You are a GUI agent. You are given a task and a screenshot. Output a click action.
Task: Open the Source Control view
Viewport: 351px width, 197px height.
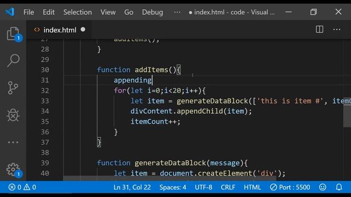[x=13, y=88]
